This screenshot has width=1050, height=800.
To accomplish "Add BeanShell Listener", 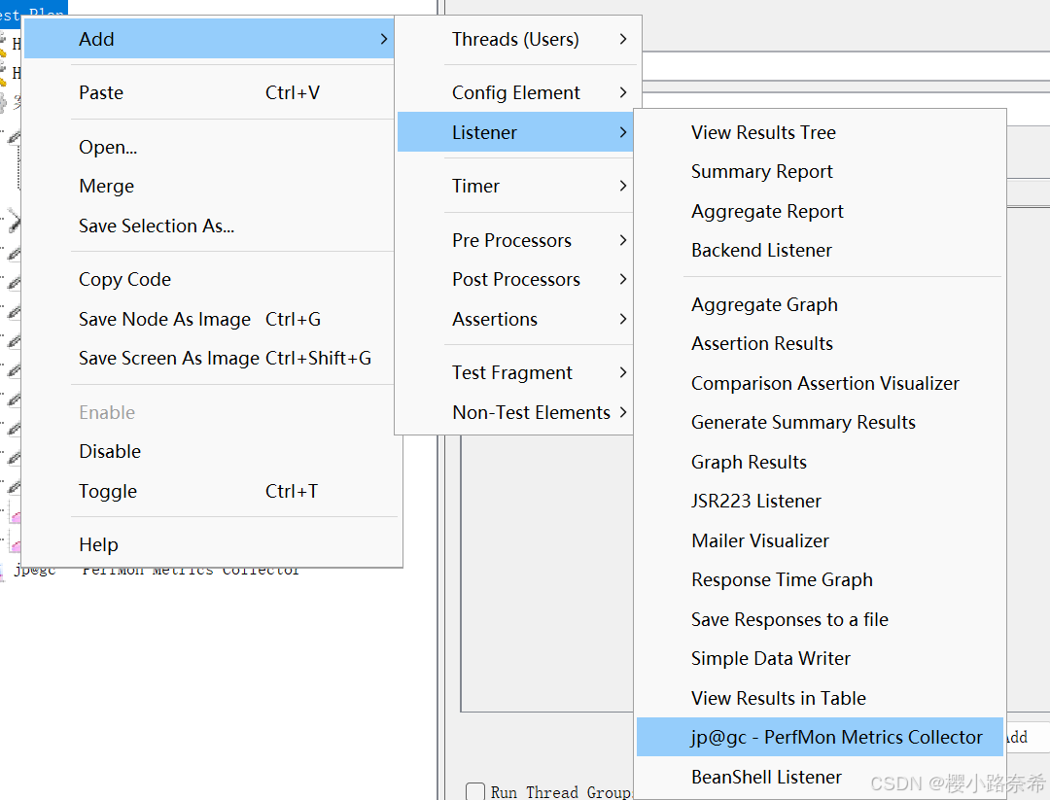I will (820, 777).
